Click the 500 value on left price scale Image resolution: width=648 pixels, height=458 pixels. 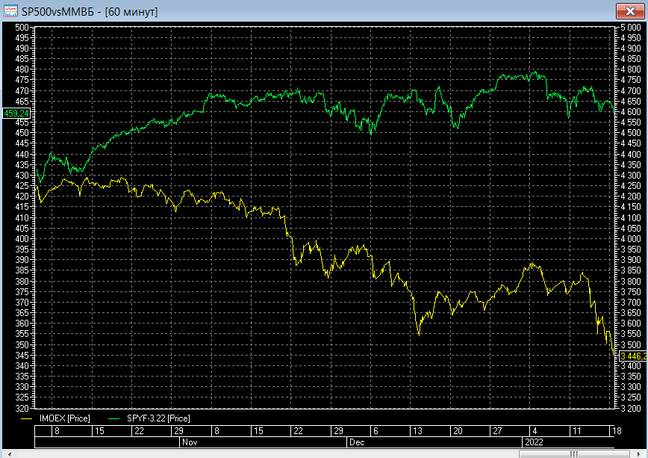(x=22, y=28)
